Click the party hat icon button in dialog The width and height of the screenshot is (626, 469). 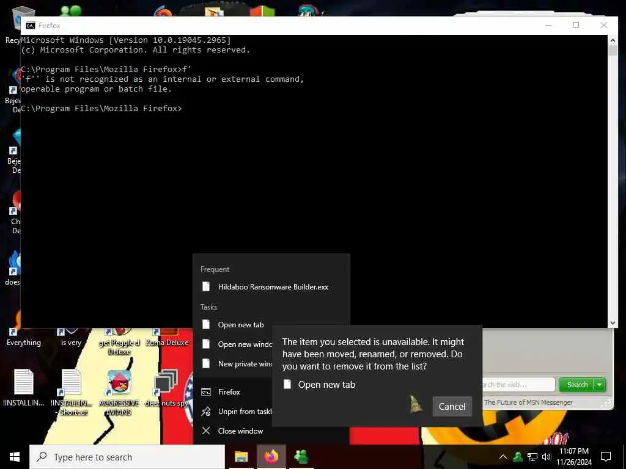coord(416,404)
